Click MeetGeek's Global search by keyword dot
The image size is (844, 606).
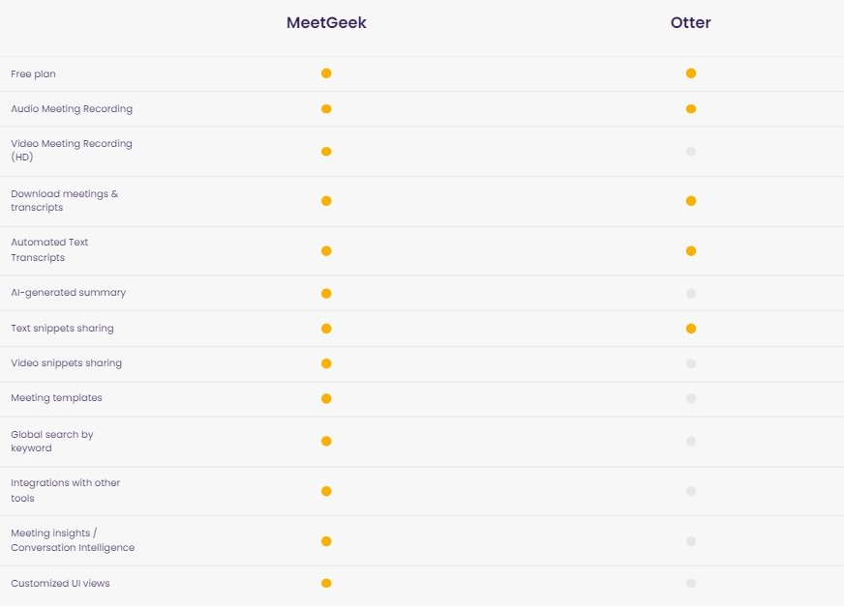[x=326, y=441]
